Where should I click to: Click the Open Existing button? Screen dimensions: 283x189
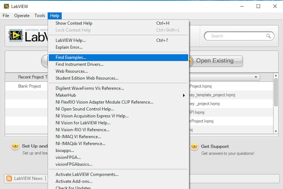(x=215, y=61)
